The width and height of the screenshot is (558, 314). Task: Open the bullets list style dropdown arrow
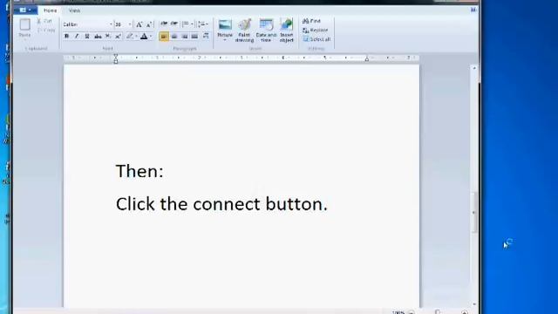[192, 24]
